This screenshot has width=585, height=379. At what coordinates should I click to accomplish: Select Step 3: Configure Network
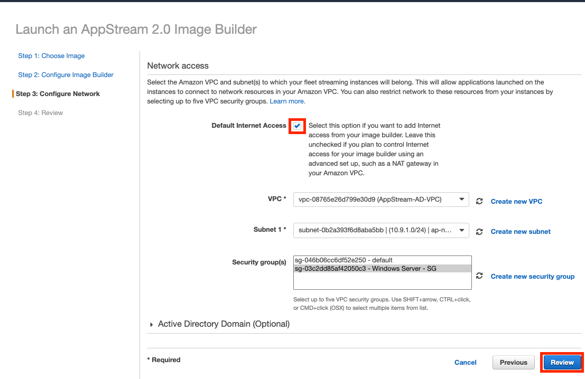coord(58,94)
